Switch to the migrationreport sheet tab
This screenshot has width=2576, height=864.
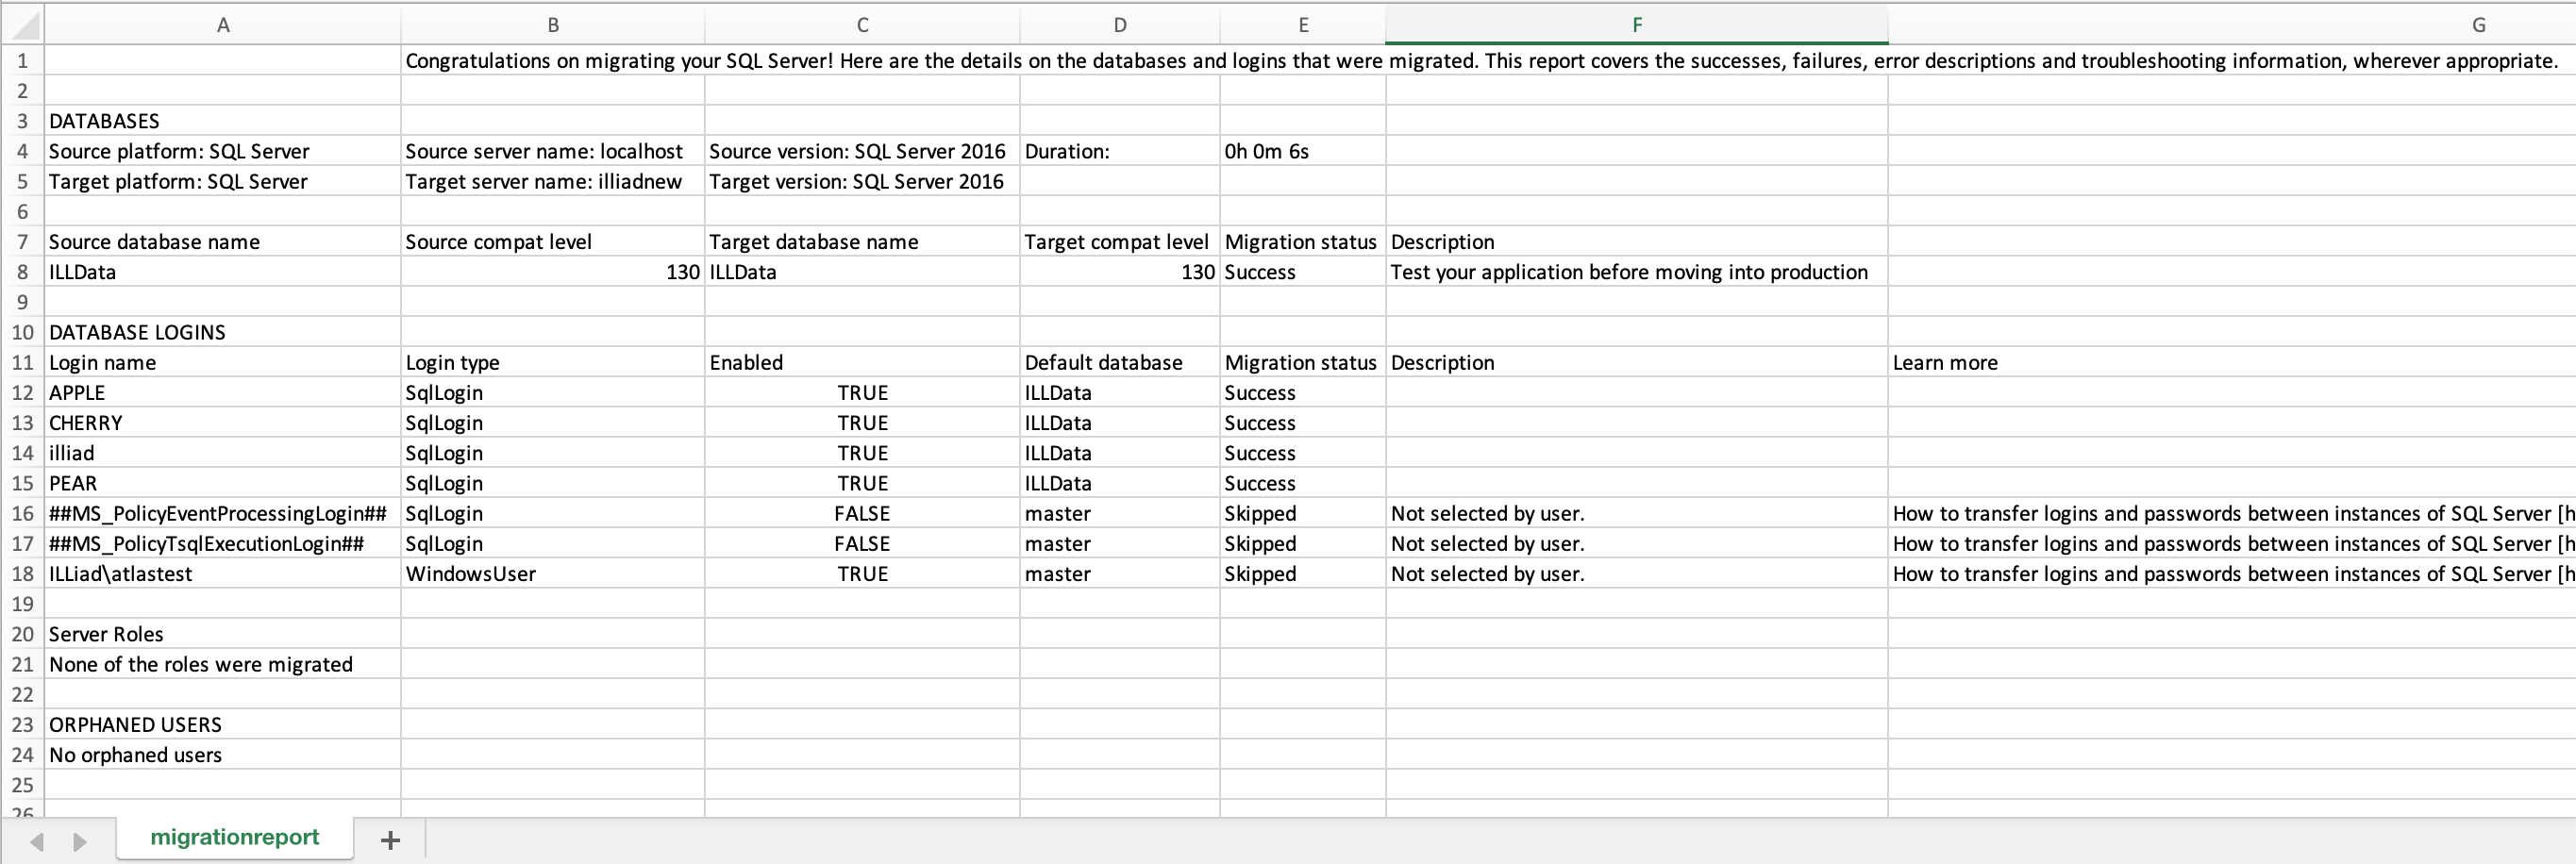[234, 837]
